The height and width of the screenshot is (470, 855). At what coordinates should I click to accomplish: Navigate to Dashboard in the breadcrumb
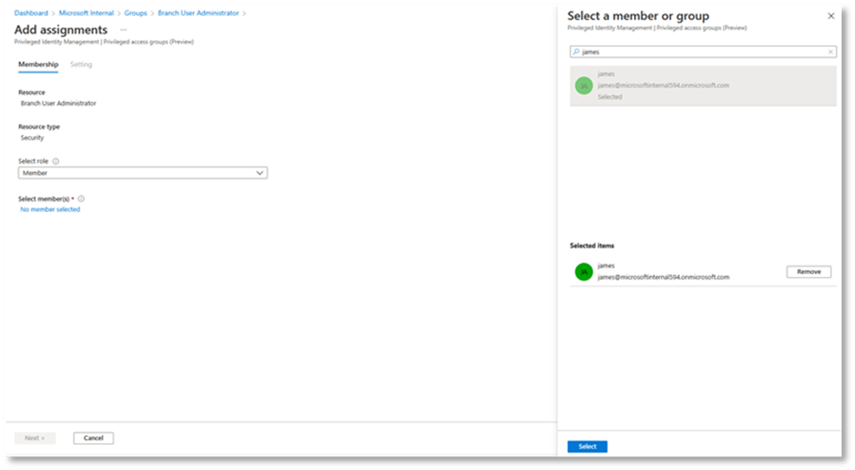[x=31, y=13]
